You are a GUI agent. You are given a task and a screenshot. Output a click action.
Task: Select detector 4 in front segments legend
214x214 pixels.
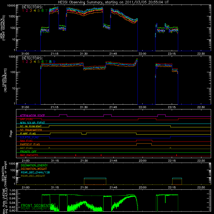35,10
